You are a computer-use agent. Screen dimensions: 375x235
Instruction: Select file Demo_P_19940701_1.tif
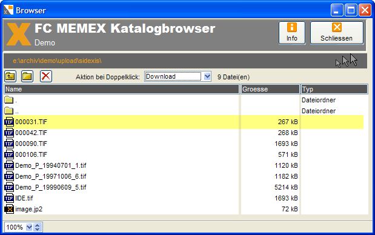[50, 165]
